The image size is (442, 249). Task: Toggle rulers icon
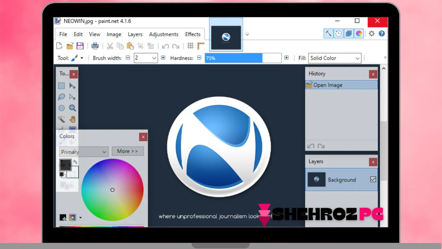[201, 46]
